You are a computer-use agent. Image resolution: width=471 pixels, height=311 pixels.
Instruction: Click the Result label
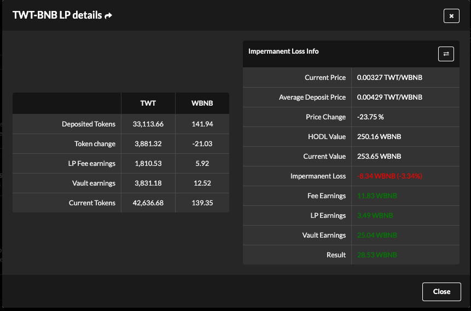click(336, 255)
